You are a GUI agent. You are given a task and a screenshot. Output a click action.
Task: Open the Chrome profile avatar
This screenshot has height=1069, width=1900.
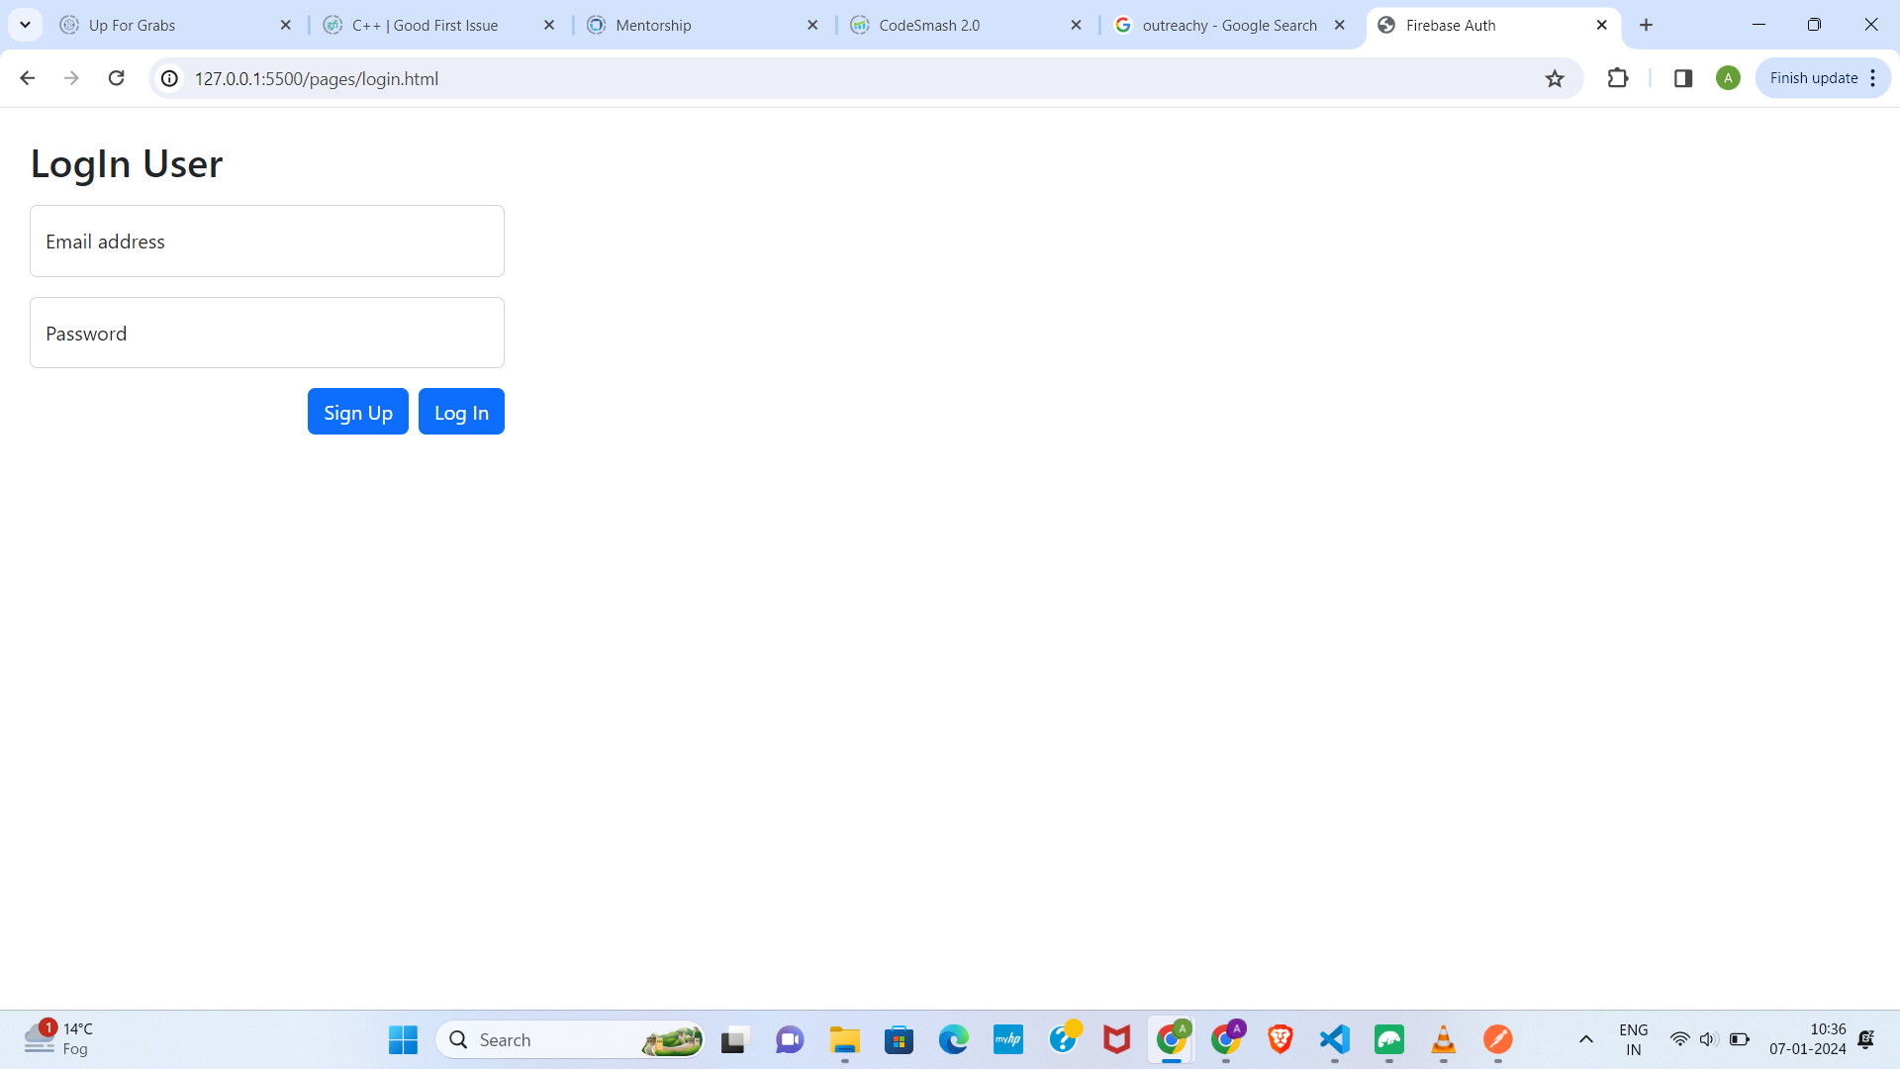pyautogui.click(x=1728, y=78)
